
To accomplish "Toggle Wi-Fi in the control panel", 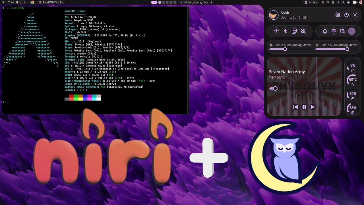I will [276, 31].
